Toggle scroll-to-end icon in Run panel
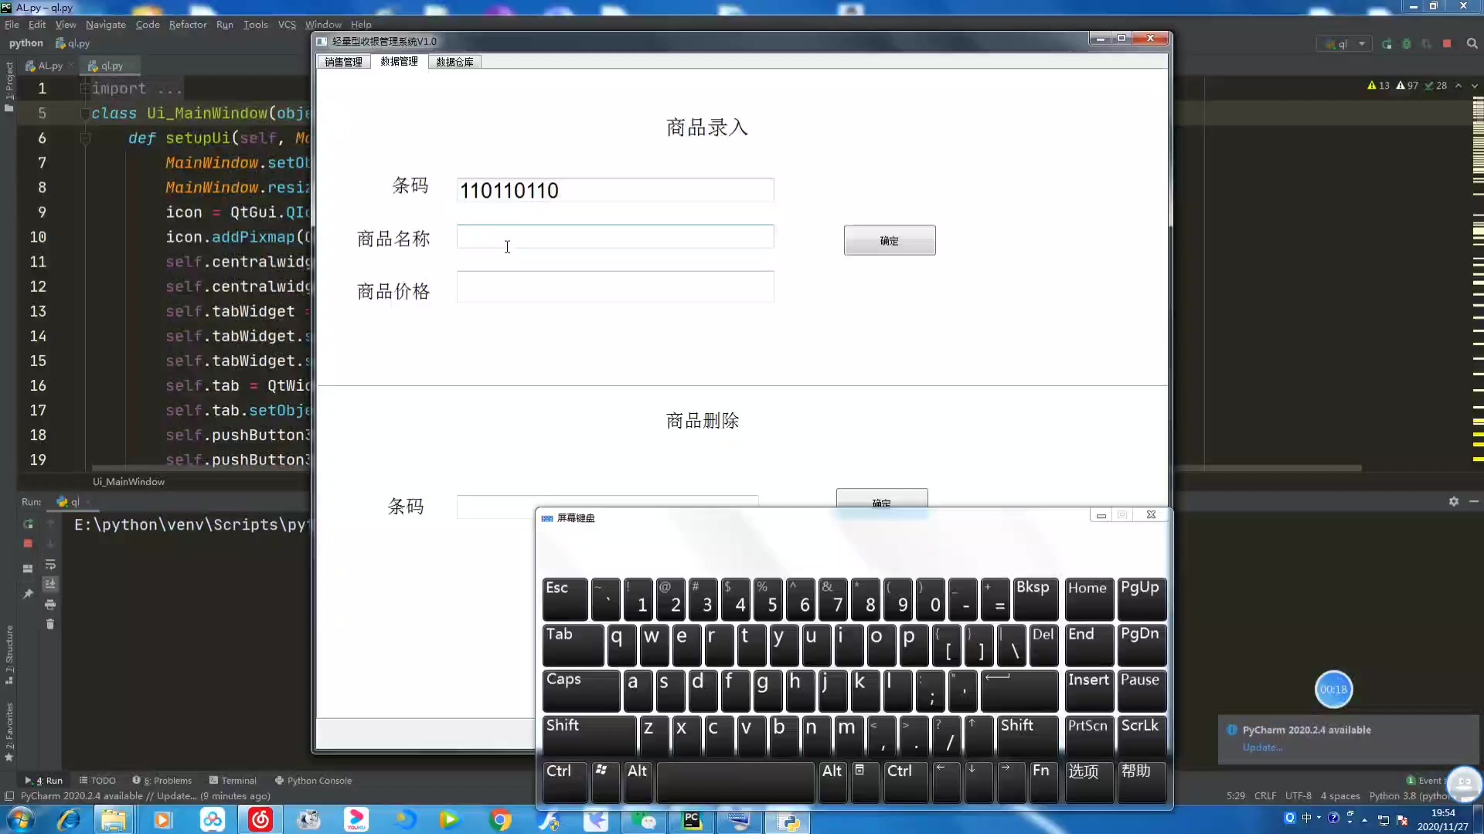This screenshot has width=1484, height=834. pos(50,584)
